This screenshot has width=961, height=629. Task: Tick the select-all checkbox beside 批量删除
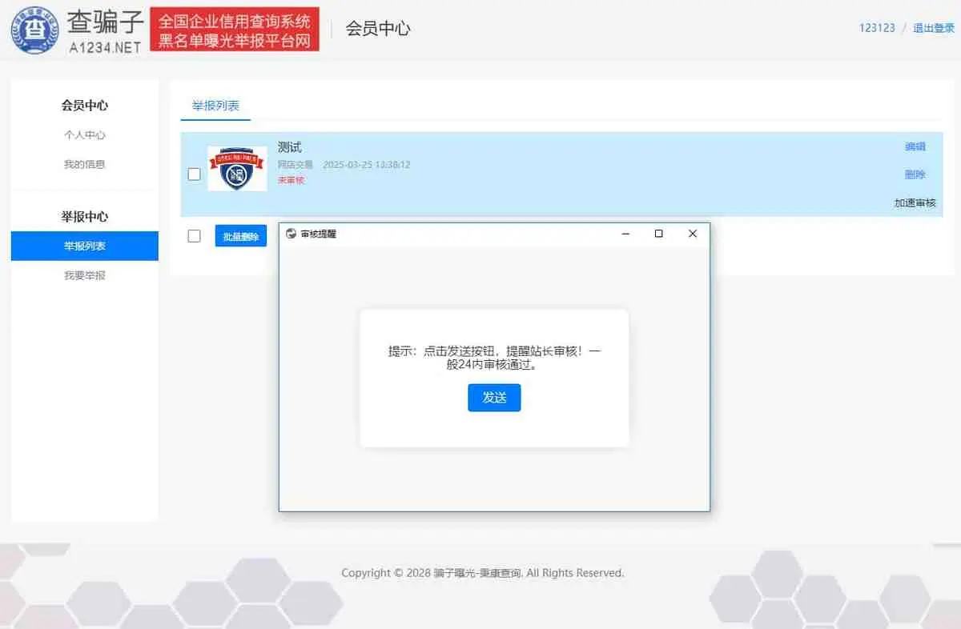(194, 236)
